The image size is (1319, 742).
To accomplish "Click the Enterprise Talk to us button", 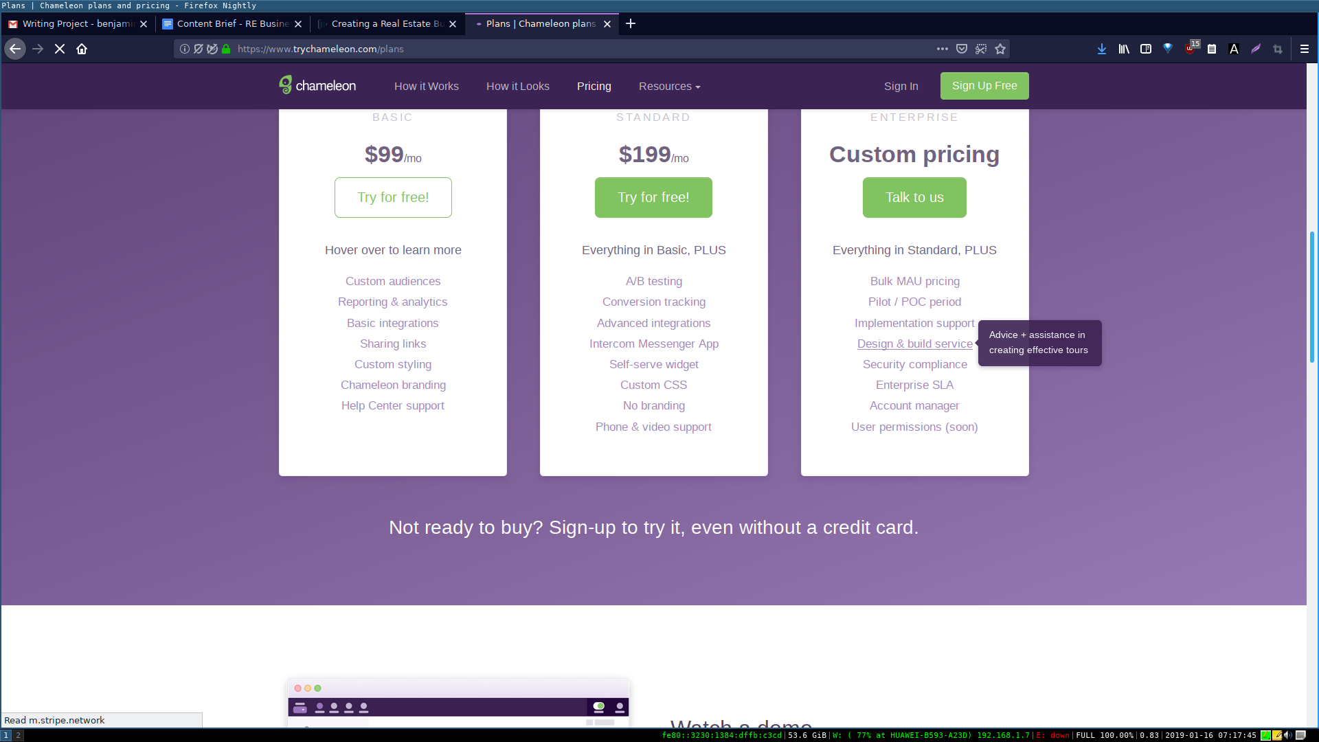I will [x=914, y=197].
